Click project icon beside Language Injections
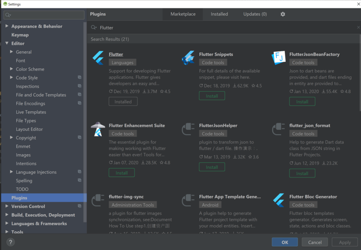Viewport: 361px width, 250px height. point(79,171)
